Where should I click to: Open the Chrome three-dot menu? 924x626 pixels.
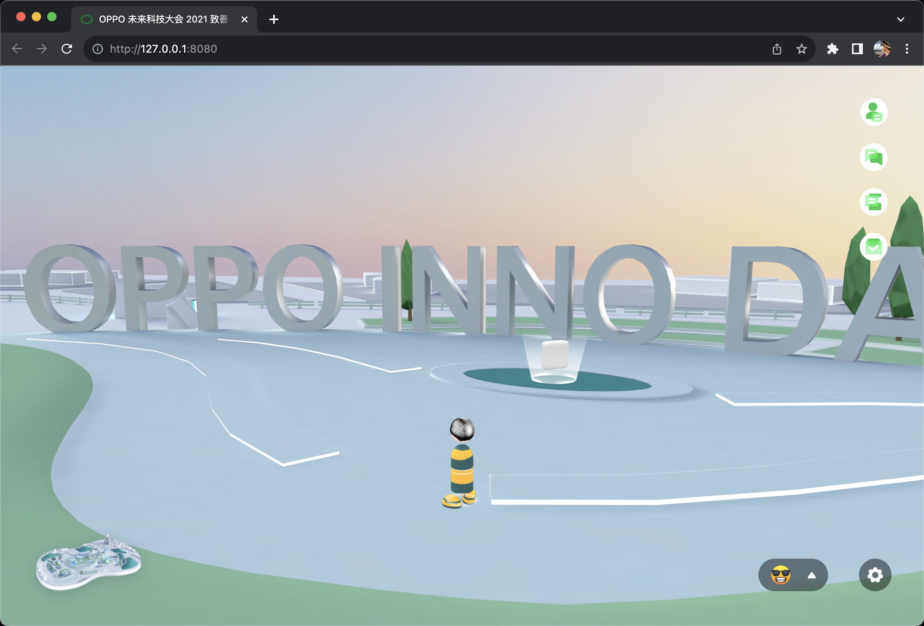coord(907,49)
